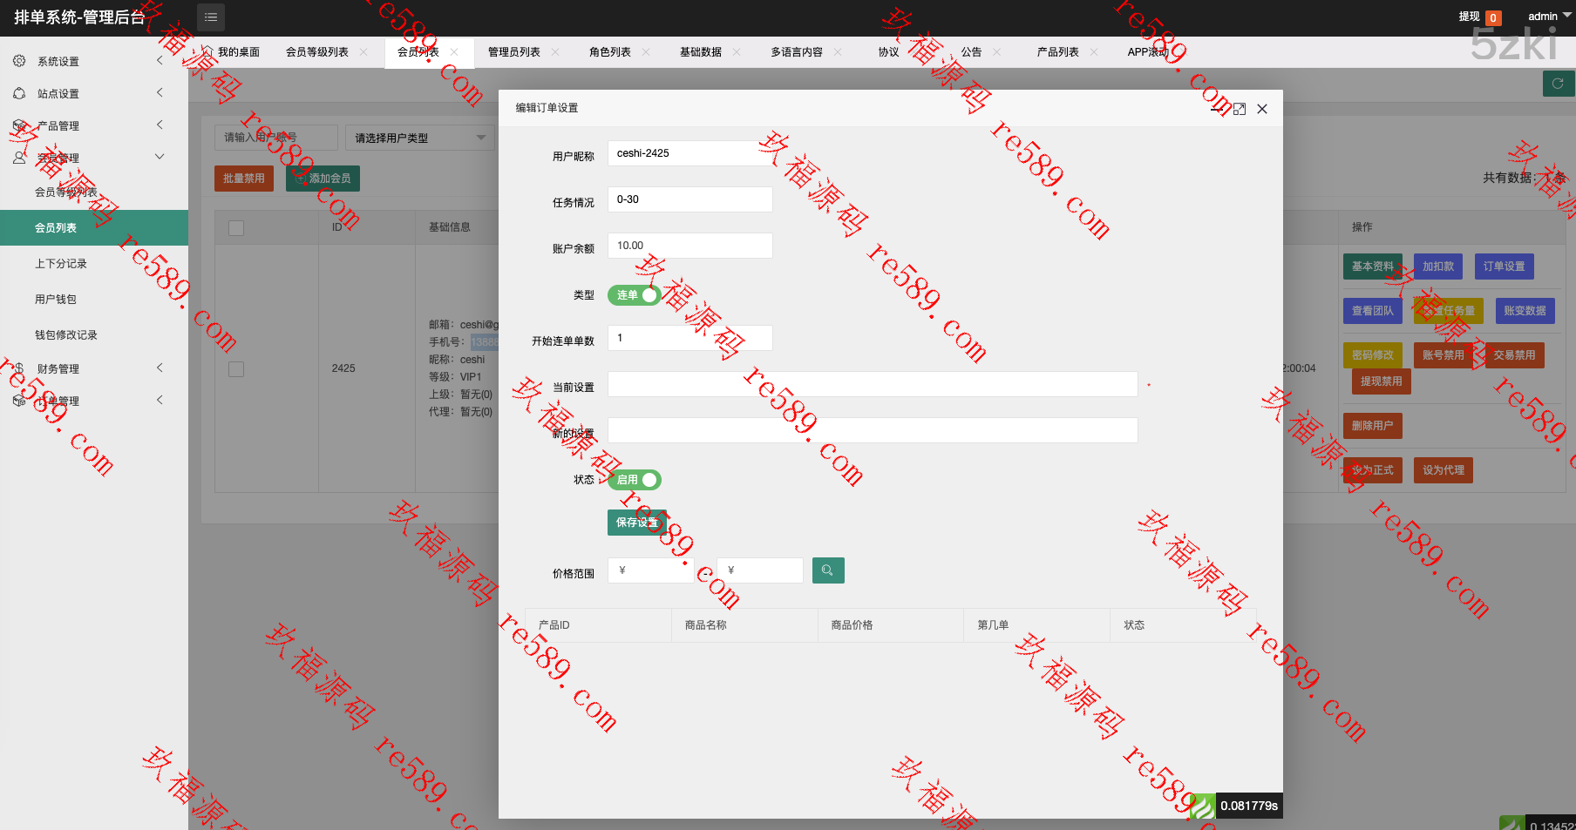The image size is (1576, 830).
Task: Click the 保存设置 button
Action: (x=636, y=523)
